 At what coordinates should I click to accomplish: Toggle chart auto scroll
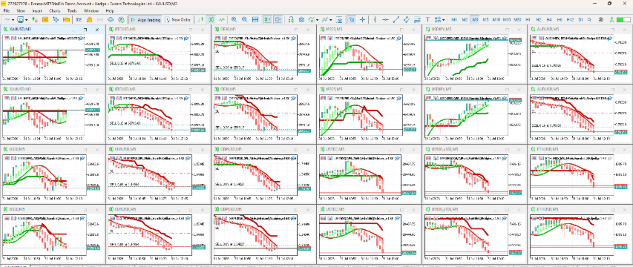click(x=267, y=19)
